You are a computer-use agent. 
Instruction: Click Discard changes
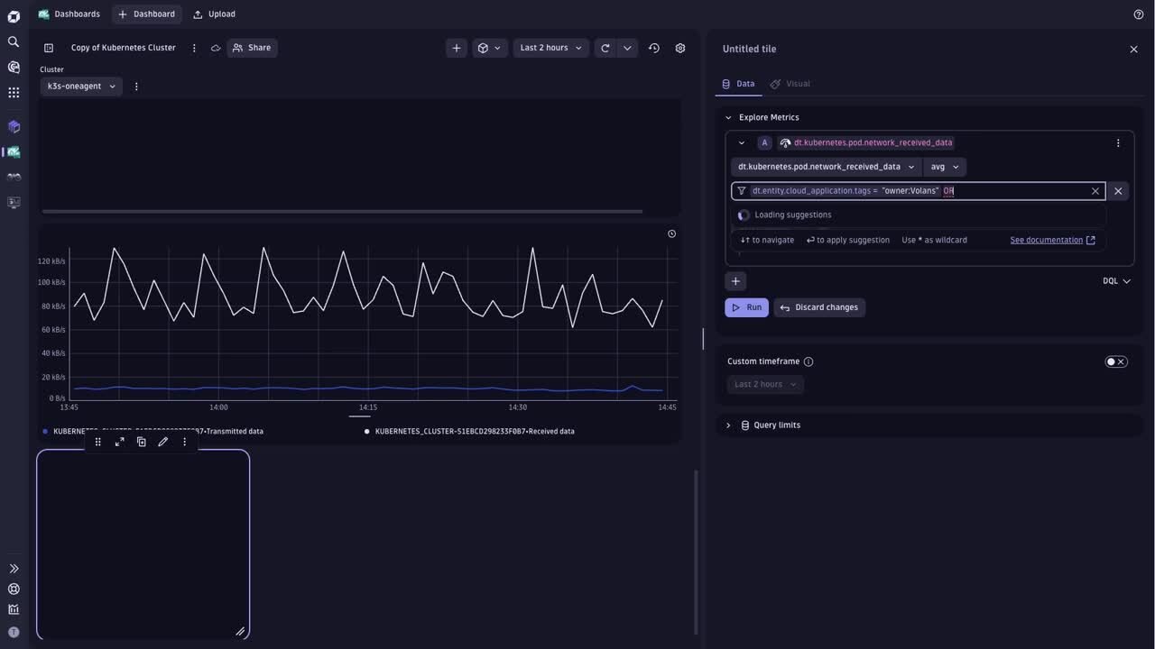[x=819, y=307]
